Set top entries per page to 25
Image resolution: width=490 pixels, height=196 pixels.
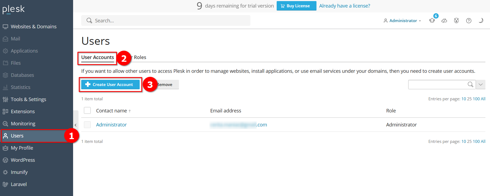[469, 99]
